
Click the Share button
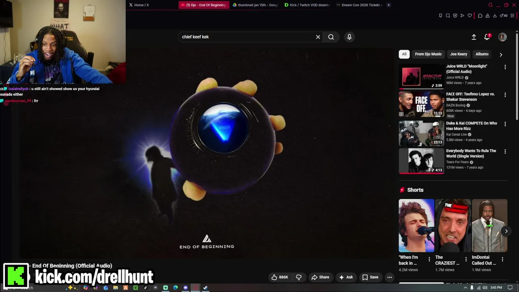pyautogui.click(x=320, y=277)
